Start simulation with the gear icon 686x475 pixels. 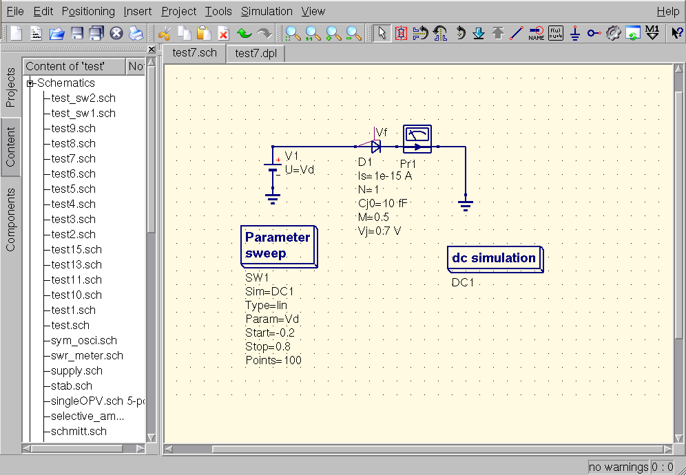tap(614, 33)
